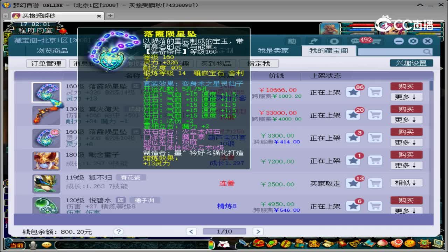The image size is (448, 252).
Task: Click 悦碧水 item thumbnail
Action: tap(46, 205)
